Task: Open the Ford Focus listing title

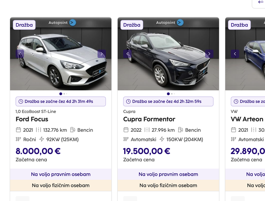Action: [x=32, y=119]
